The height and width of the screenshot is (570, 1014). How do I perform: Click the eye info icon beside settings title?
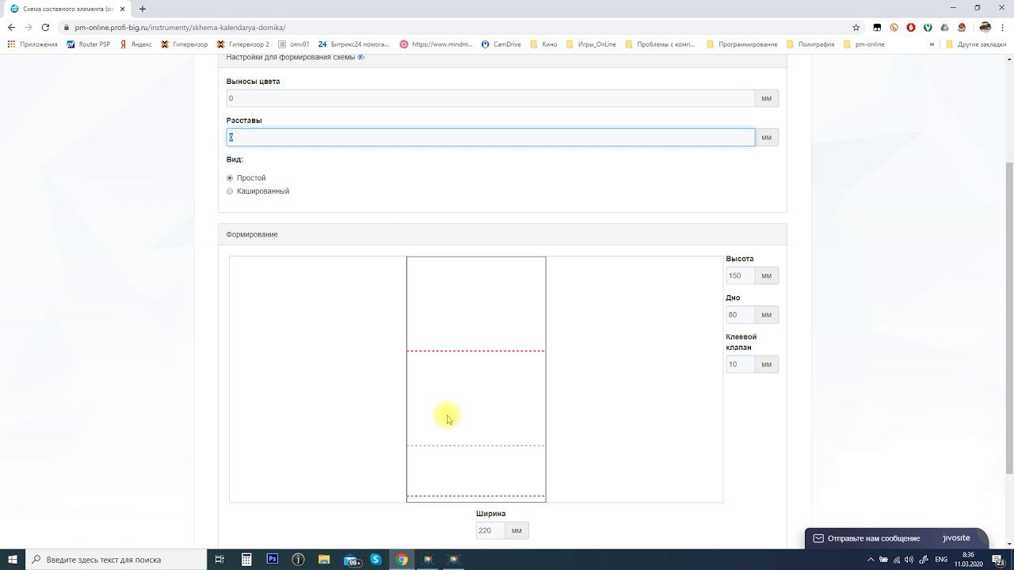(360, 57)
